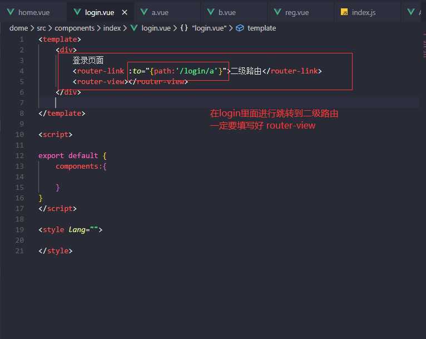
Task: Switch to the reg.vue tab
Action: click(300, 12)
